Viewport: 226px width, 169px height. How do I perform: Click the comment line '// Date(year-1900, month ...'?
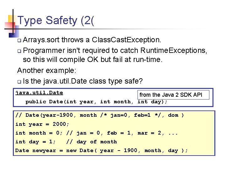(x=100, y=115)
